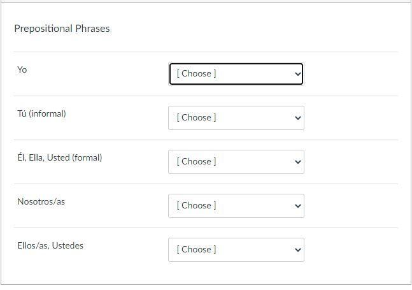This screenshot has width=412, height=290.
Task: Click the [ Choose ] text in Nosotros/as row
Action: pyautogui.click(x=196, y=205)
